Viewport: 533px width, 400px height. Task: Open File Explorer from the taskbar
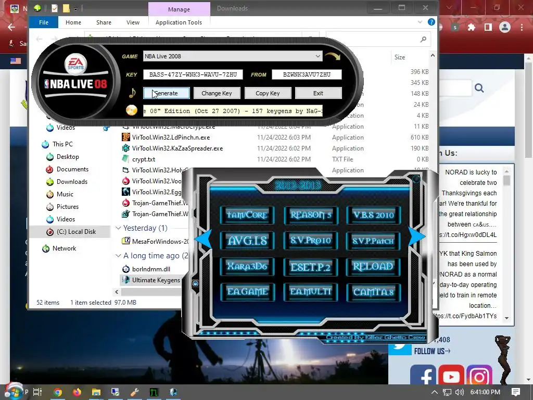click(96, 392)
